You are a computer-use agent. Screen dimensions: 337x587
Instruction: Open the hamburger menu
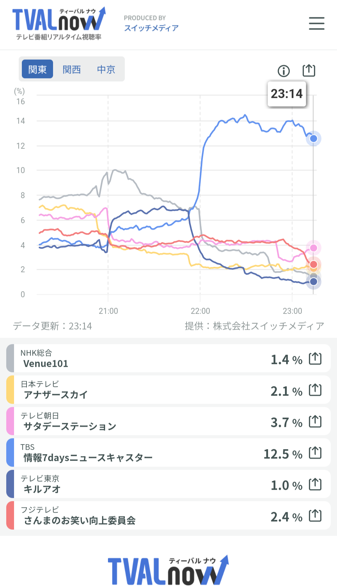(316, 23)
